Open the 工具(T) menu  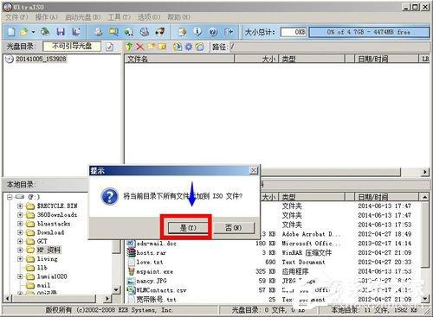(x=120, y=17)
